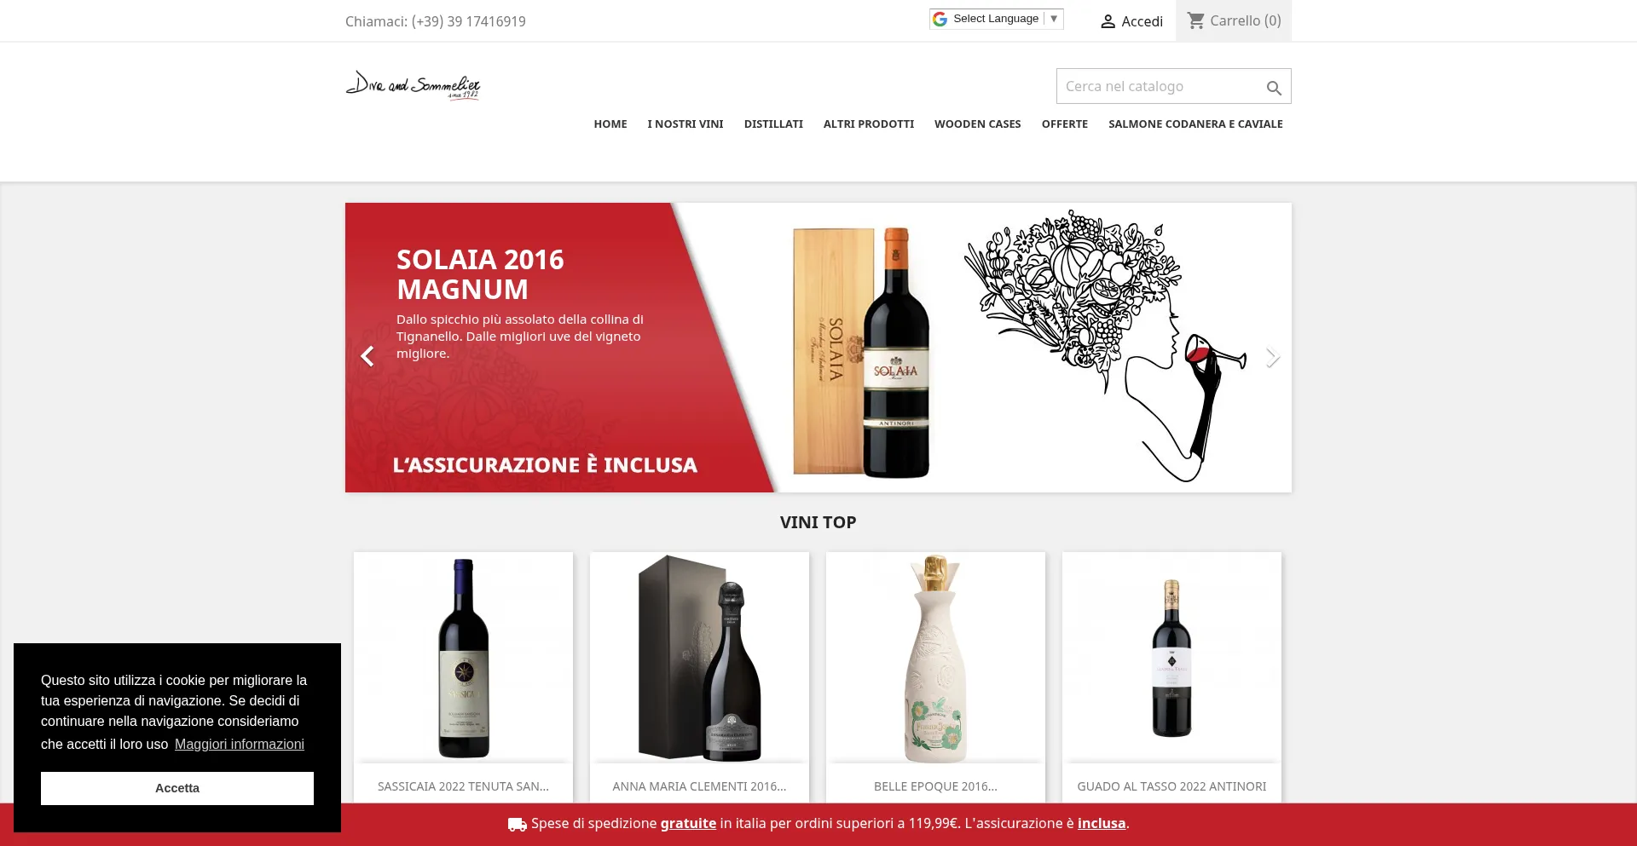Click the Google logo in the language selector

(x=940, y=19)
